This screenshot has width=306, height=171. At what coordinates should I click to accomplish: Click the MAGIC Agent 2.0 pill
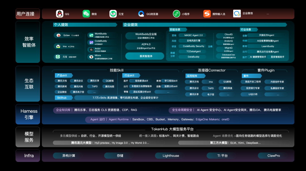point(192,35)
